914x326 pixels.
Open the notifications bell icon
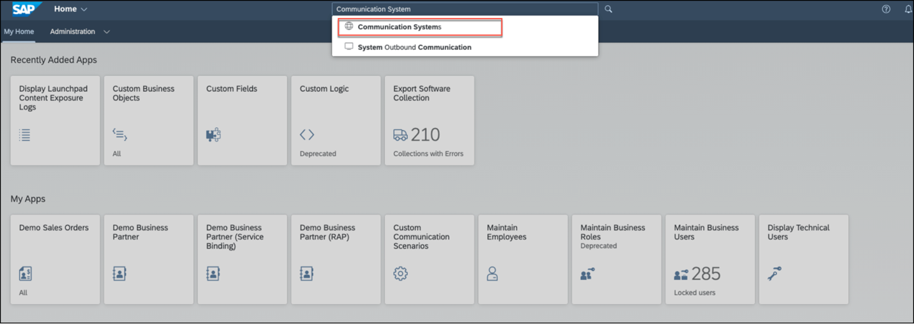908,9
